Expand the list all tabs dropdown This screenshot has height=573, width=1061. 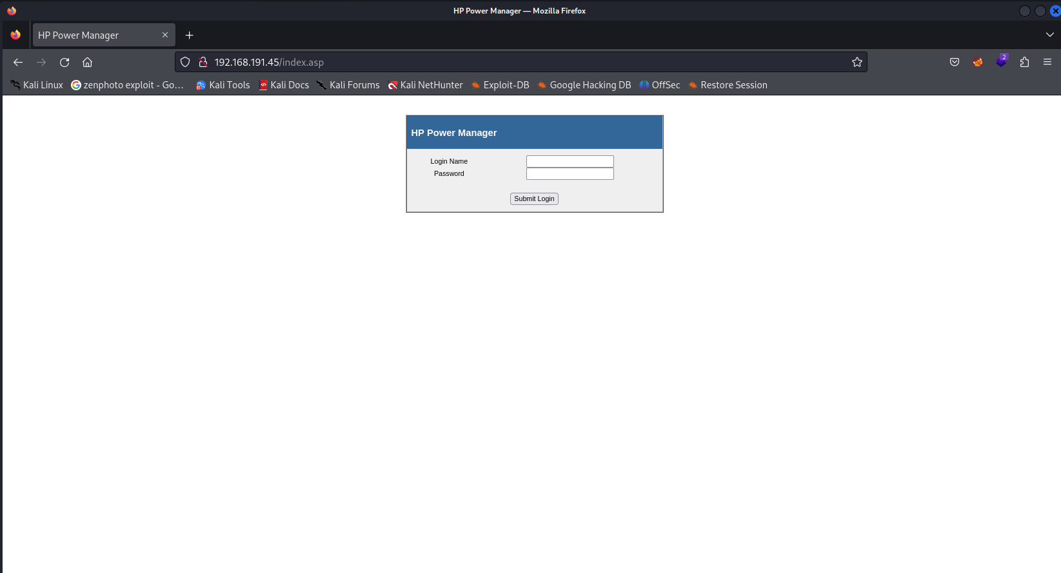1049,35
